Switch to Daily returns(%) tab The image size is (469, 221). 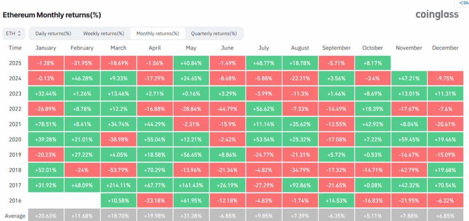pyautogui.click(x=53, y=33)
